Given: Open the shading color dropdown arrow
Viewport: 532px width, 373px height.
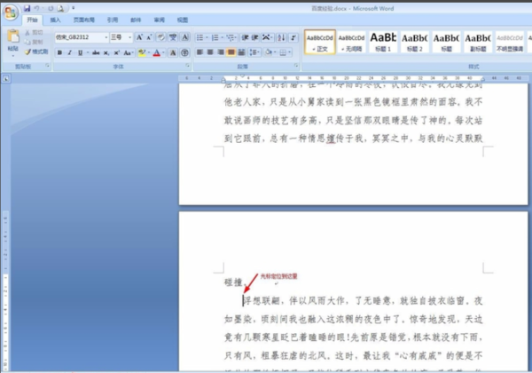Looking at the screenshot, I should (x=275, y=52).
